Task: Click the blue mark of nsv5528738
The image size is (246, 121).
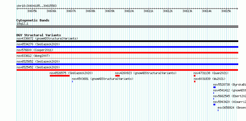Action: [x=214, y=87]
